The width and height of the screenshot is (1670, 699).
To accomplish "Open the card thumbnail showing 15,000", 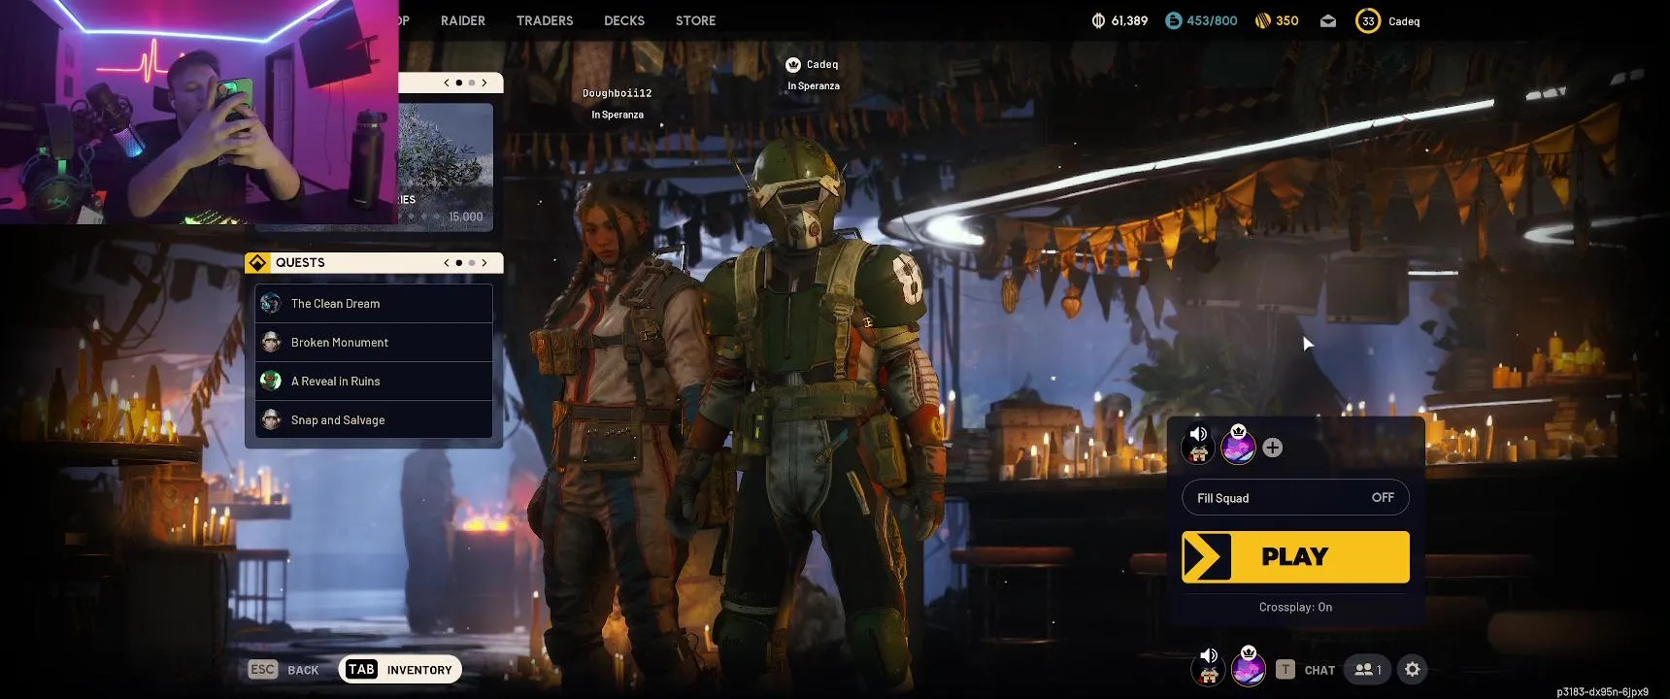I will [x=446, y=166].
